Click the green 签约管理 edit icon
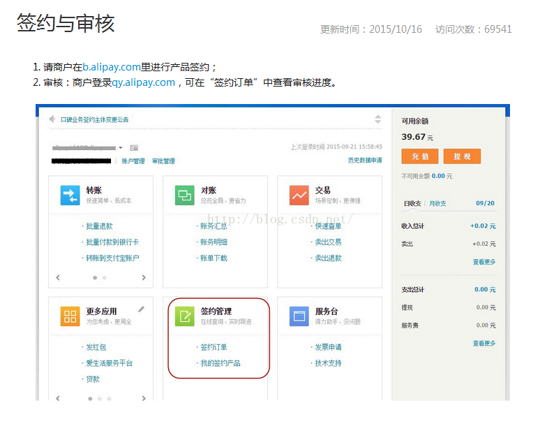This screenshot has width=547, height=423. [184, 316]
